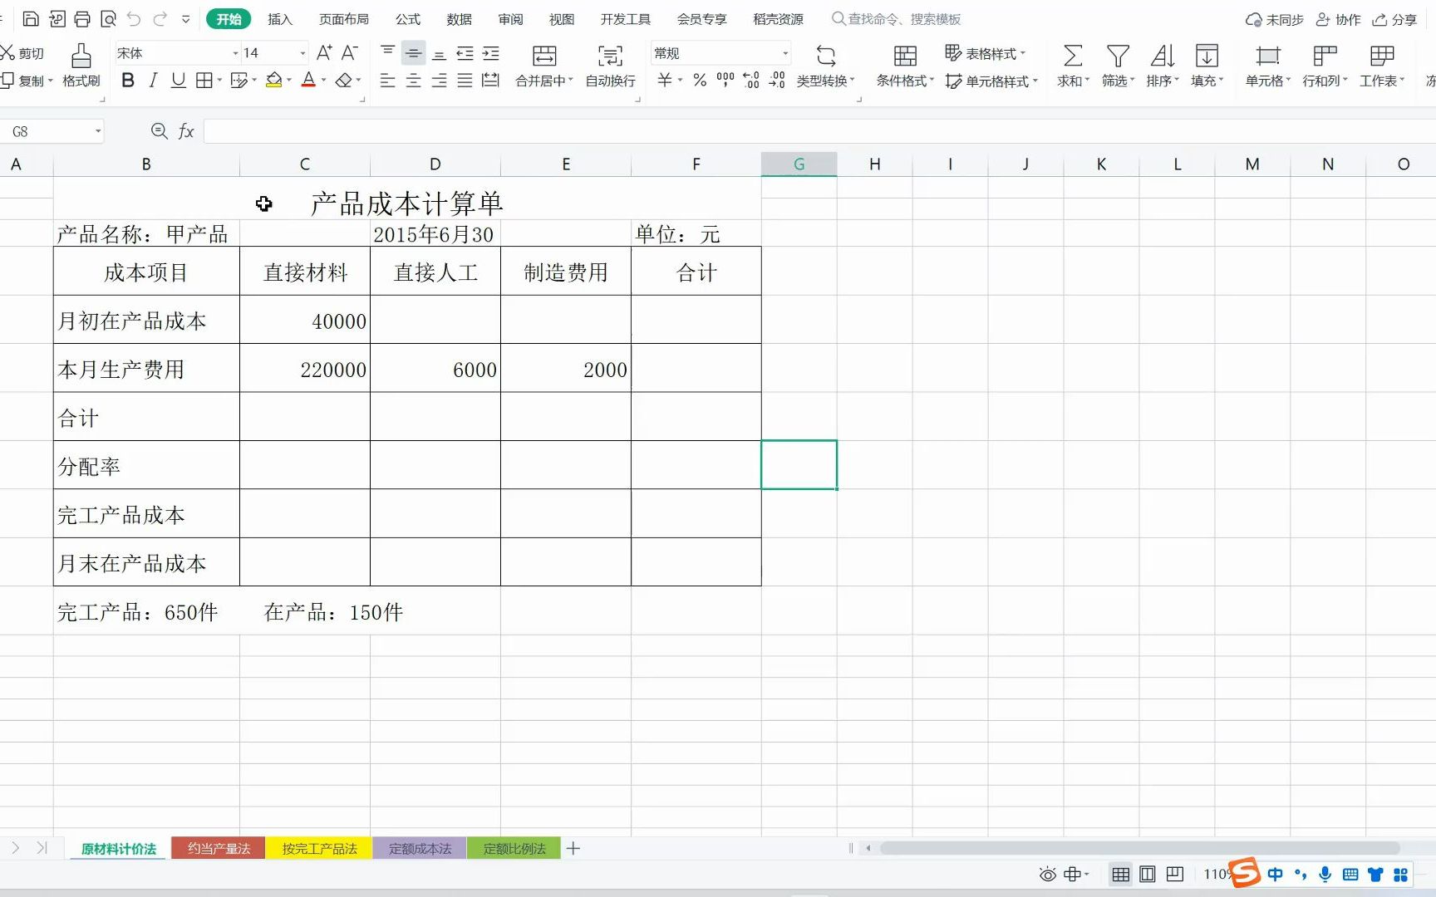Click the Save icon in quick access bar
This screenshot has width=1436, height=897.
click(31, 19)
